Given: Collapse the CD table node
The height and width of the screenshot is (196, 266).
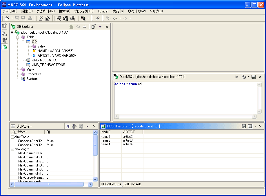Looking at the screenshot, I should pos(23,42).
